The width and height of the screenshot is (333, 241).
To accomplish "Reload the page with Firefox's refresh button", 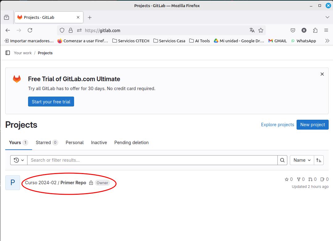I will tap(30, 30).
